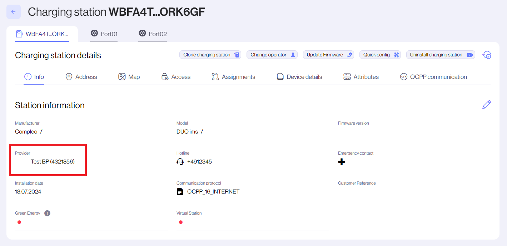Click Clone charging station button

pyautogui.click(x=210, y=55)
